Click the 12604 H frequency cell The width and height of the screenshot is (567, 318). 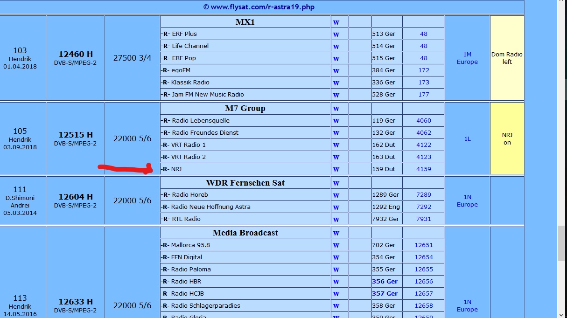(76, 200)
